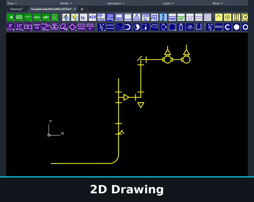Click the green HOA selector switch icon
The height and width of the screenshot is (202, 254).
(54, 17)
